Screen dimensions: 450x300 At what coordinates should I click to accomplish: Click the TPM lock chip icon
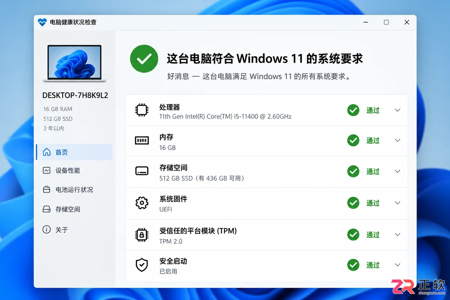tap(142, 235)
